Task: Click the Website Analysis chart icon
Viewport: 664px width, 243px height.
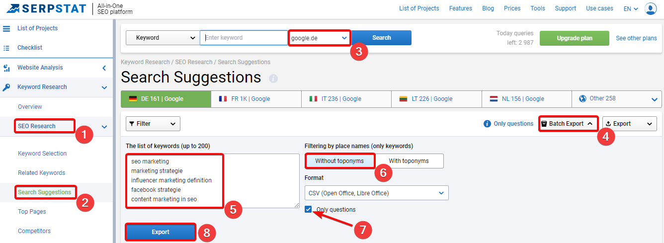Action: (6, 68)
